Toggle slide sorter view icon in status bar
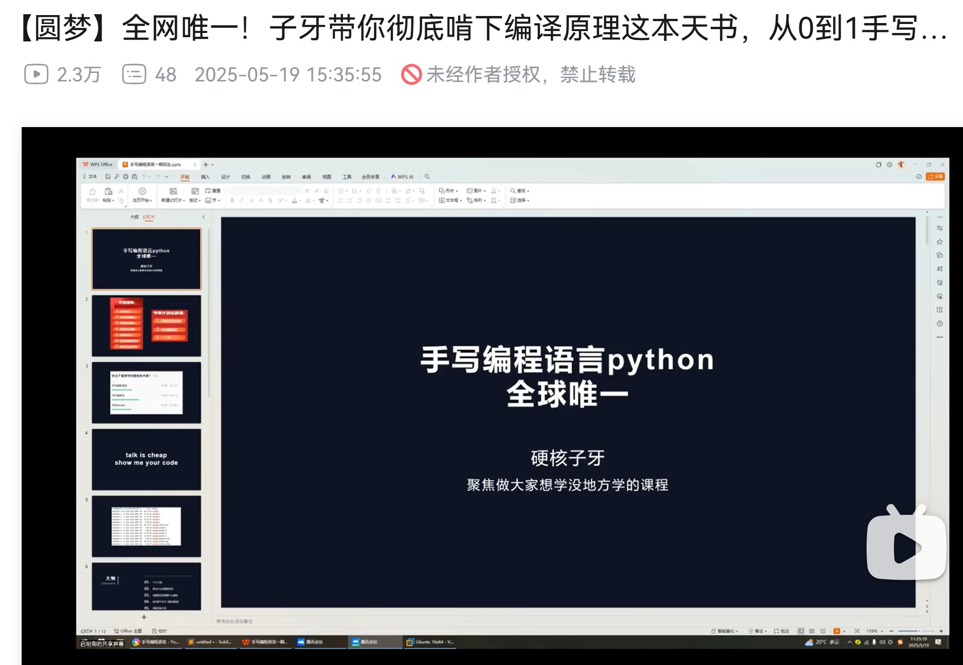 tap(812, 631)
